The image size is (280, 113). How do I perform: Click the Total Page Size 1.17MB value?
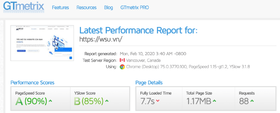[199, 102]
